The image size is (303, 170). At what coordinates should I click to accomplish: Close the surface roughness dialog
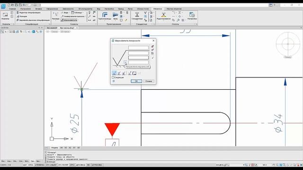(153, 41)
